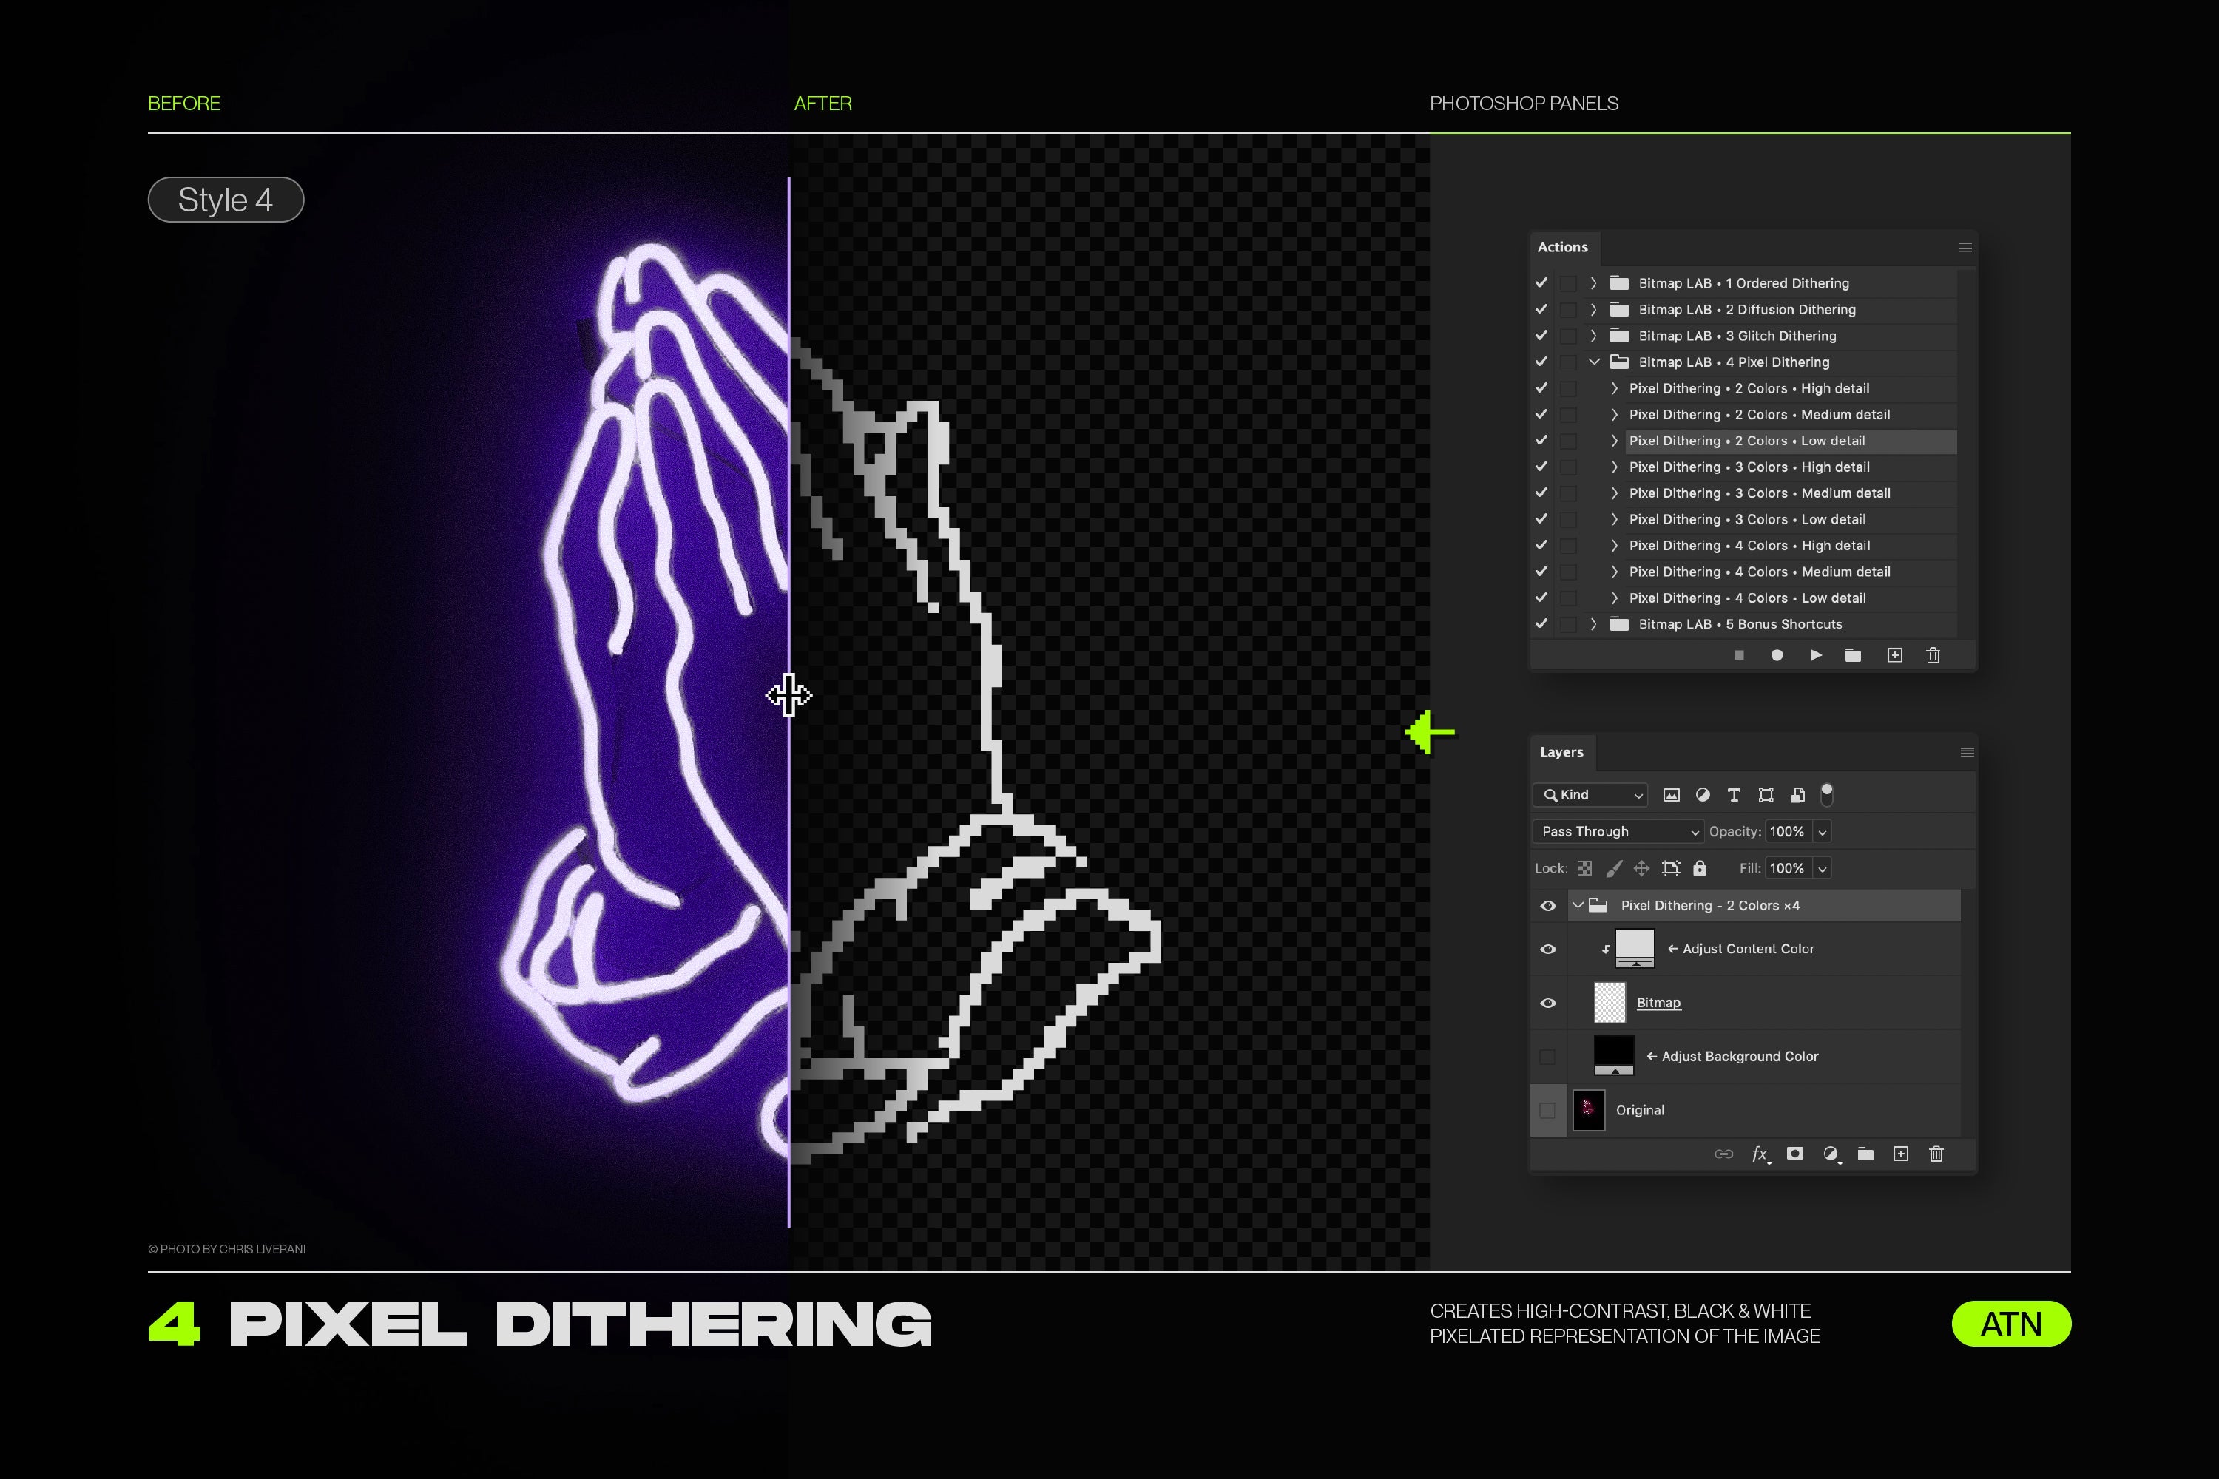2219x1479 pixels.
Task: Click the layer mask icon in Layers panel
Action: 1794,1155
